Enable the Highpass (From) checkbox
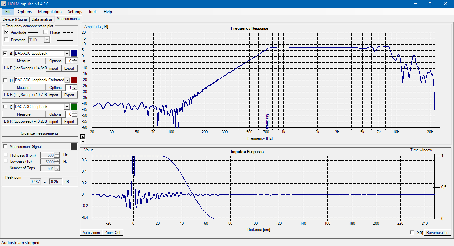Screen dimensions: 454x246 6,155
